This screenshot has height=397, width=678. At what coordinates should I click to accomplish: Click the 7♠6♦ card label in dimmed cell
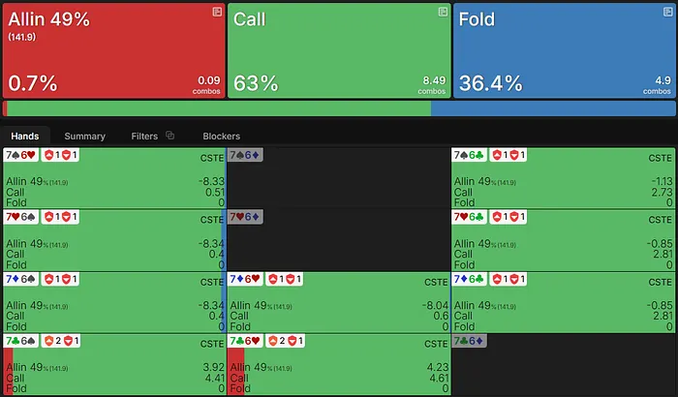click(245, 155)
